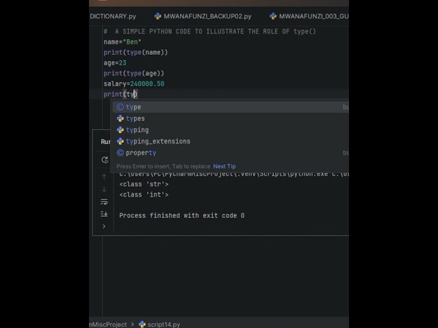
Task: Click the Next Tip link
Action: point(224,166)
